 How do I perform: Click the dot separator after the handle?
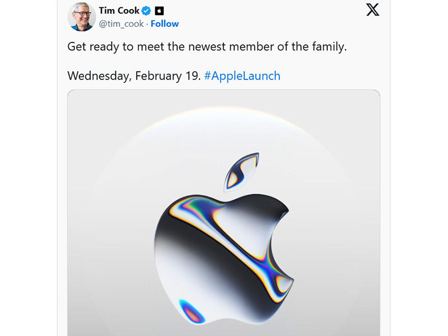pos(147,24)
